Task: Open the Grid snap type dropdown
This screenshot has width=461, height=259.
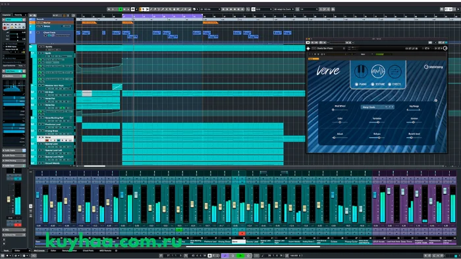Action: click(x=263, y=9)
